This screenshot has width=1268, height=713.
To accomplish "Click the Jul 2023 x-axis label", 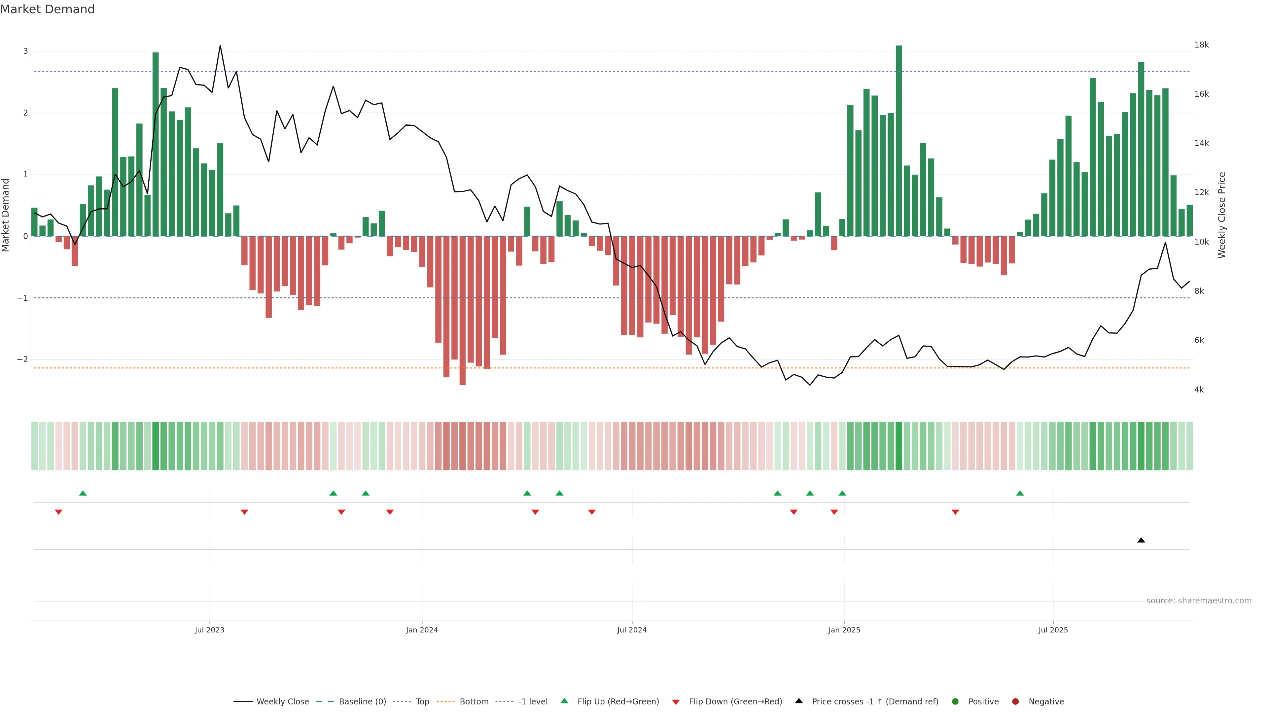I will (209, 630).
